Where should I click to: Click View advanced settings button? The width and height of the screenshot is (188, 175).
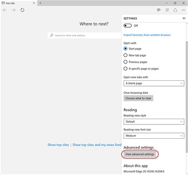[140, 154]
